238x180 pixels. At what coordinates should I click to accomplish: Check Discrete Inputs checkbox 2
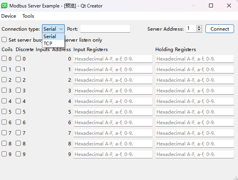click(x=18, y=79)
